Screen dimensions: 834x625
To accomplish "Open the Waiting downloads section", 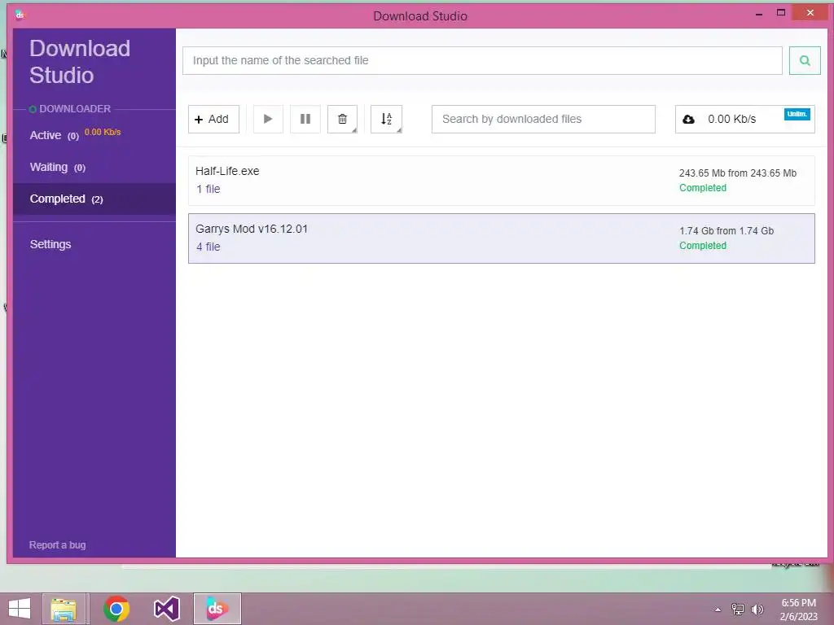I will tap(94, 168).
